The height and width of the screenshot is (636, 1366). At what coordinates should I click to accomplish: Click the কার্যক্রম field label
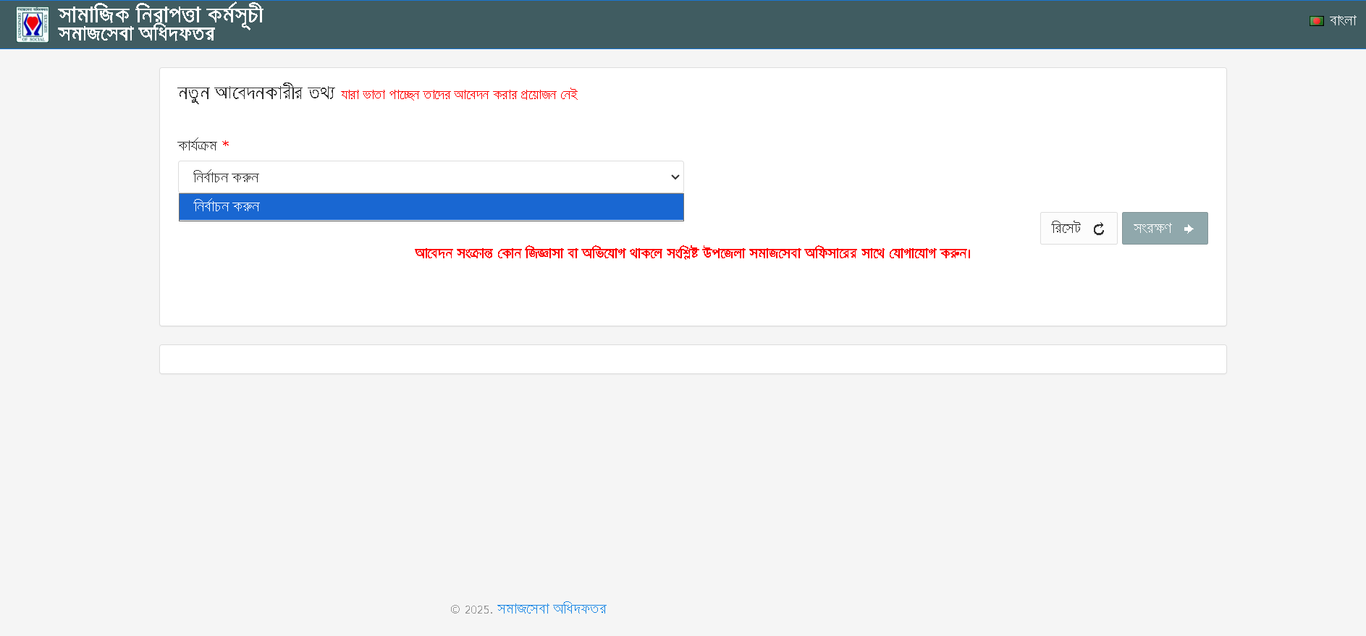tap(197, 145)
